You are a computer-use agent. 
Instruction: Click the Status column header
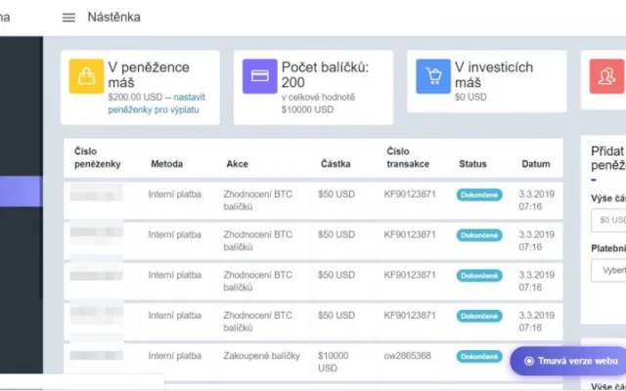click(472, 164)
